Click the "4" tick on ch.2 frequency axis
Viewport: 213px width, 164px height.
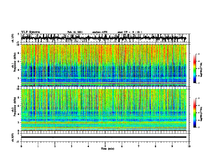pyautogui.click(x=19, y=114)
